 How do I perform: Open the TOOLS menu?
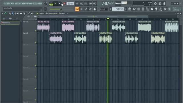35,3
